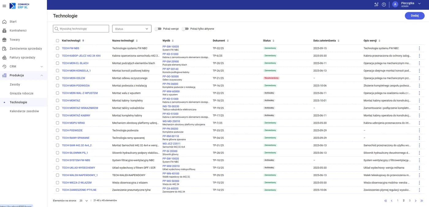The height and width of the screenshot is (207, 429).
Task: Click the Start home icon
Action: click(x=4, y=22)
